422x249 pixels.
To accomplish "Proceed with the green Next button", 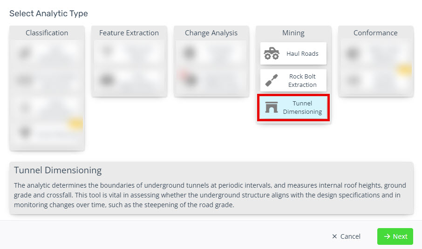I will pos(395,236).
